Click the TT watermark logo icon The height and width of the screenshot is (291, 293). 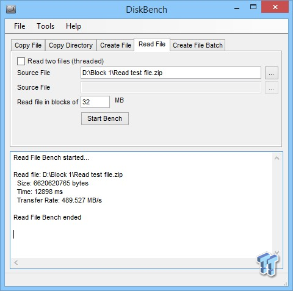268,264
